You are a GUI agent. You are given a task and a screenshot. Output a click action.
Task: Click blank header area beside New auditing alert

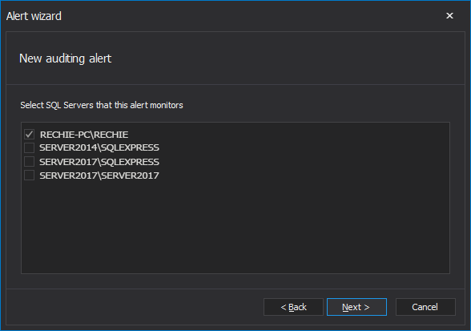(285, 59)
